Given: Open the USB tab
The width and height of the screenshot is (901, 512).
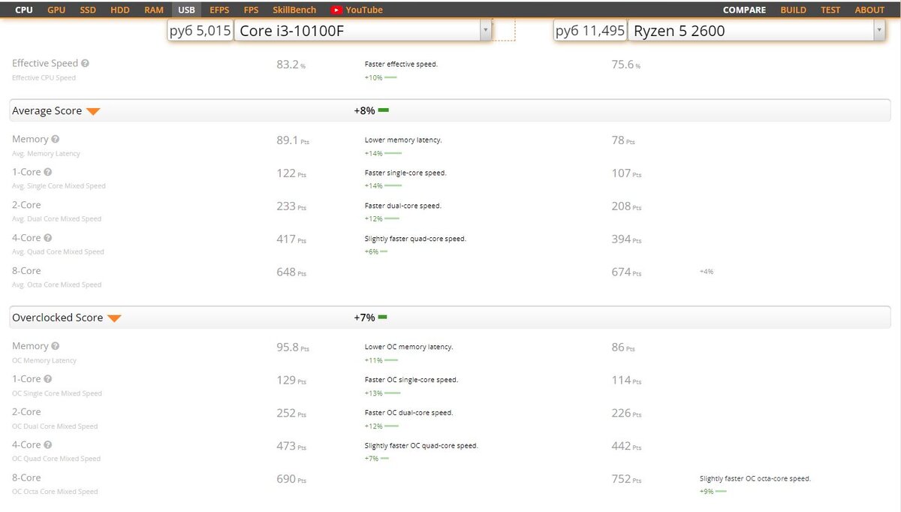Looking at the screenshot, I should point(186,10).
